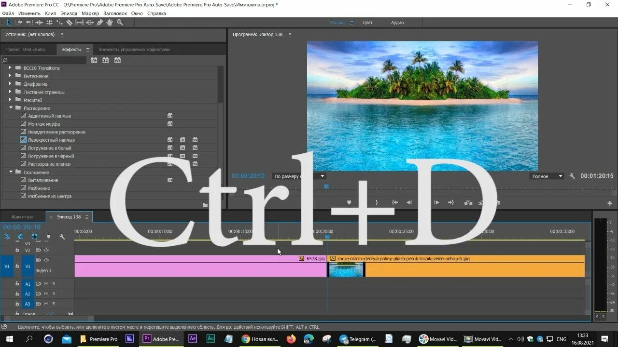This screenshot has width=618, height=347.
Task: Select the Rate Stretch tool
Action: (59, 22)
